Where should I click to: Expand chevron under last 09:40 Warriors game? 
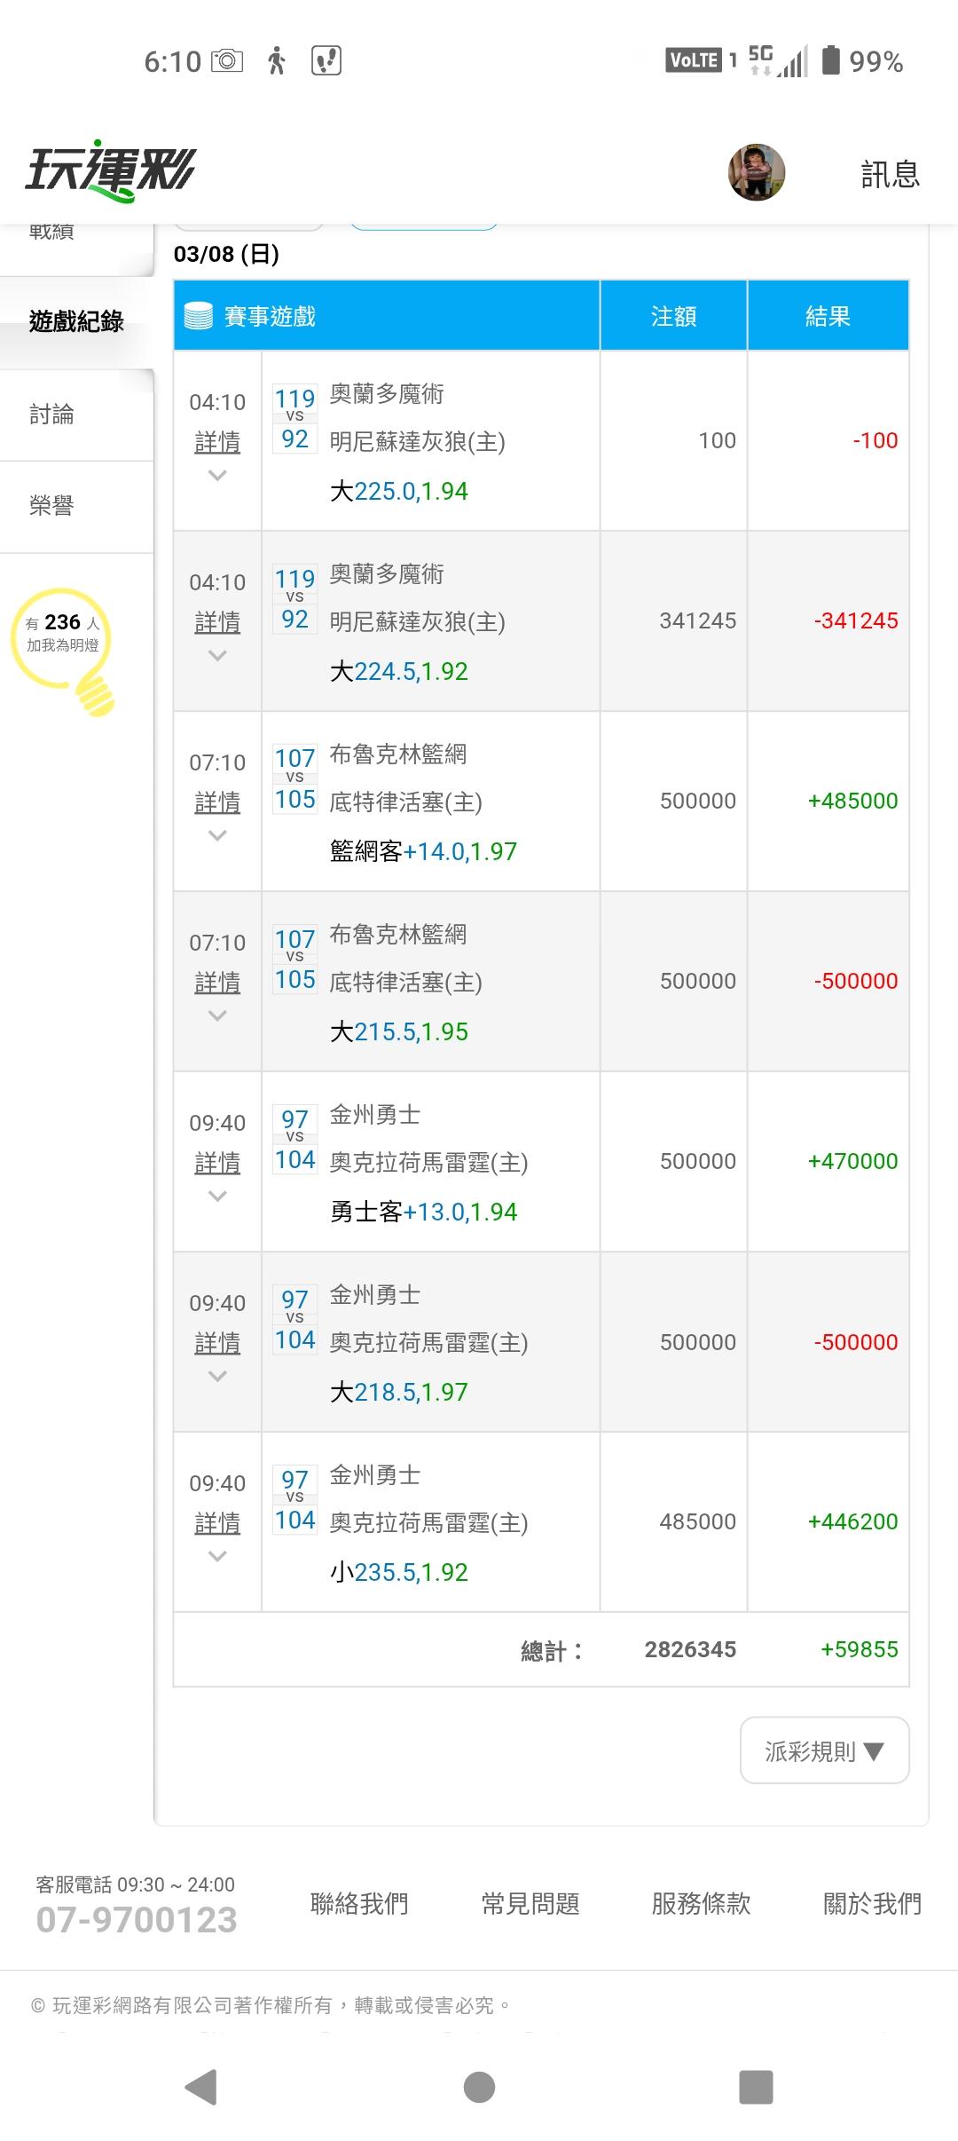217,1557
